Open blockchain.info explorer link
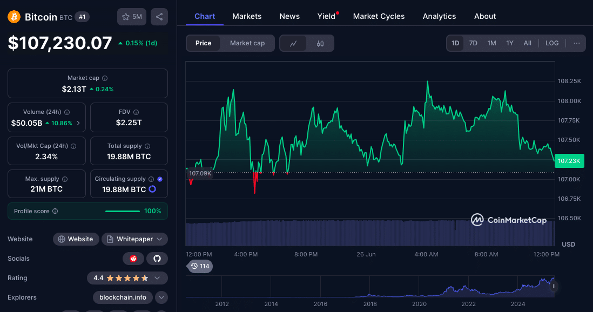Viewport: 593px width, 312px height. [123, 297]
